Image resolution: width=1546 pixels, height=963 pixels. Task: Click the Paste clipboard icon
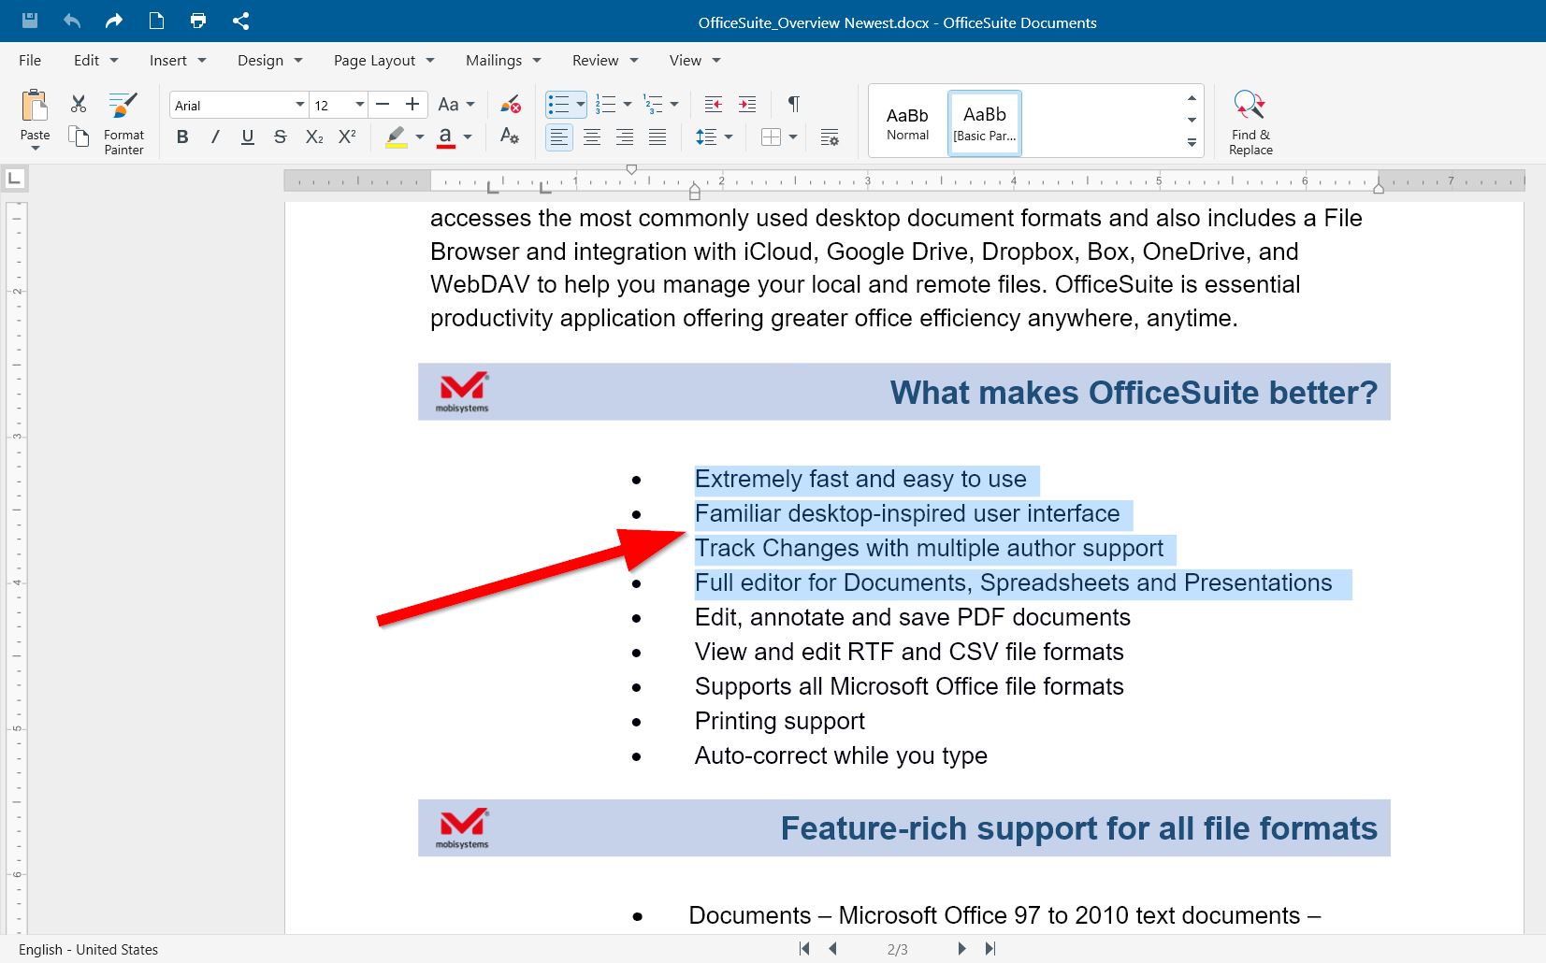click(x=35, y=106)
